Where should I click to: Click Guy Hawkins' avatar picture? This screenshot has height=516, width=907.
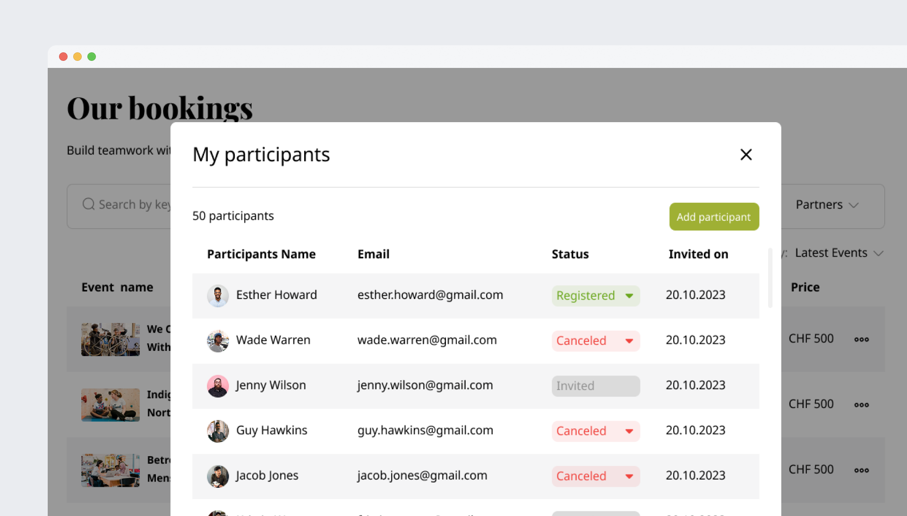pyautogui.click(x=218, y=431)
